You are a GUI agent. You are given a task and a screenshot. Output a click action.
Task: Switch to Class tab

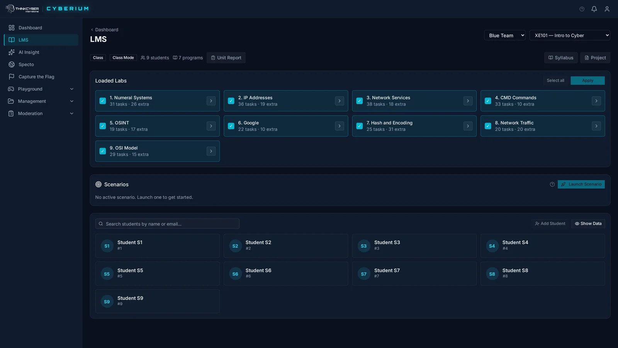click(x=98, y=58)
